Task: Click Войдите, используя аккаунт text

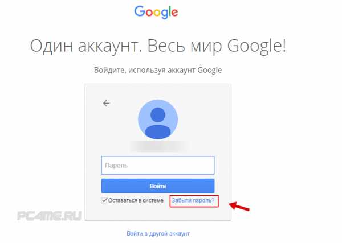Action: (x=145, y=70)
